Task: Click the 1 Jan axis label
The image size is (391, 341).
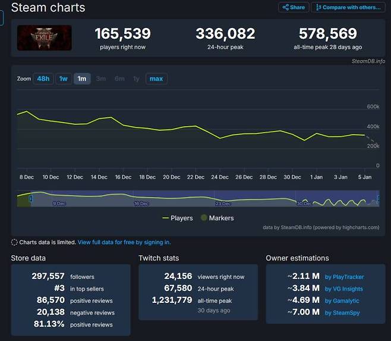Action: pos(316,177)
